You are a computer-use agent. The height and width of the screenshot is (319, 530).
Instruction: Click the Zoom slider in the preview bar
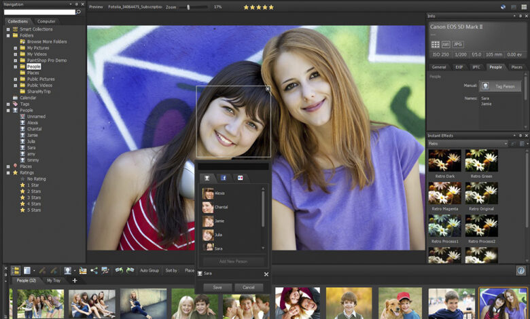[x=188, y=7]
